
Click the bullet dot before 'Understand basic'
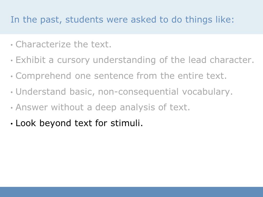[x=12, y=92]
